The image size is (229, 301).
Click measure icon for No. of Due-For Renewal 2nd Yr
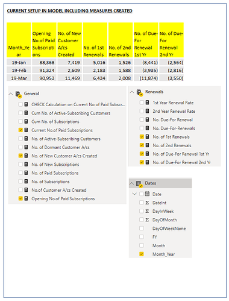pos(147,162)
